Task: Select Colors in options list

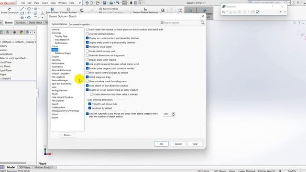Action: 55,46
